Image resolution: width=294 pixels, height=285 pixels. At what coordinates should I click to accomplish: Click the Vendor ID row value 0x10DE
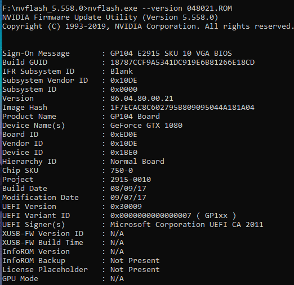coord(124,144)
